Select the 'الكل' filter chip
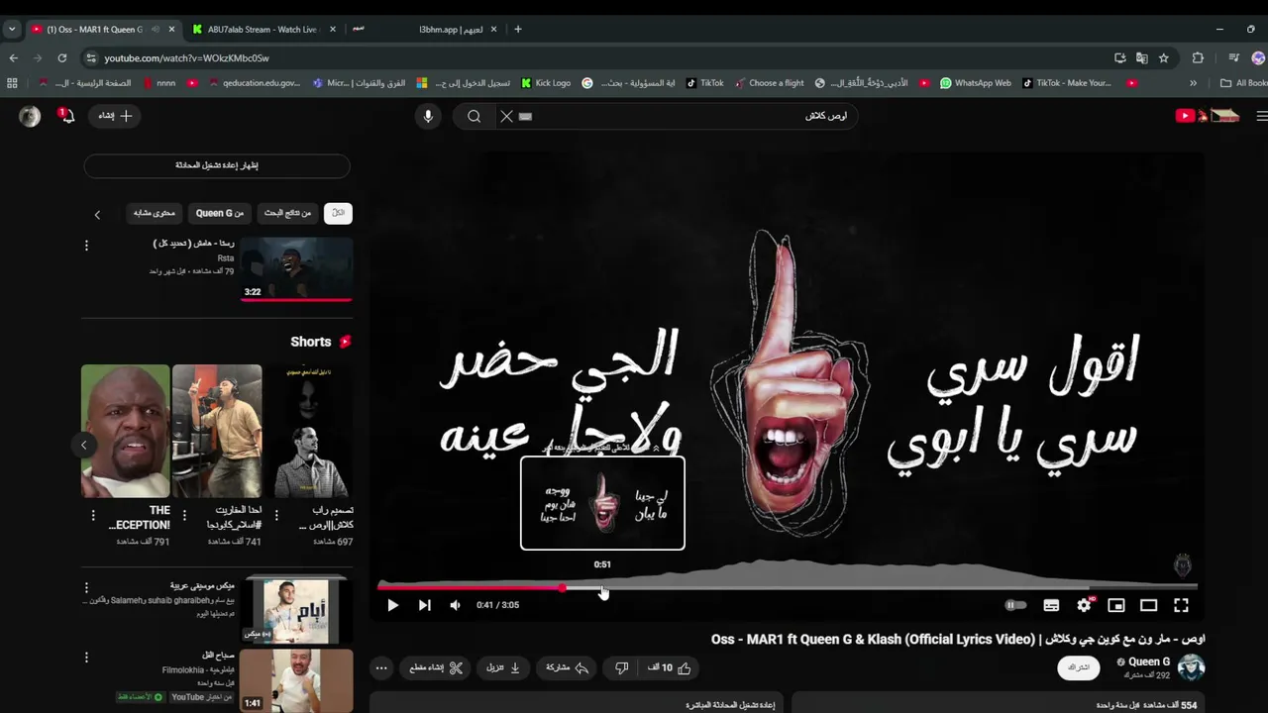 coord(338,213)
